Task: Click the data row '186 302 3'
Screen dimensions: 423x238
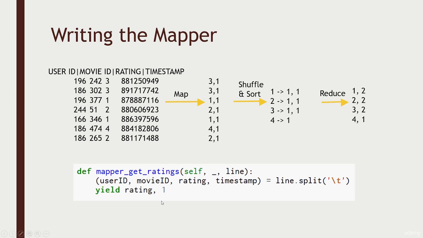Action: [92, 91]
